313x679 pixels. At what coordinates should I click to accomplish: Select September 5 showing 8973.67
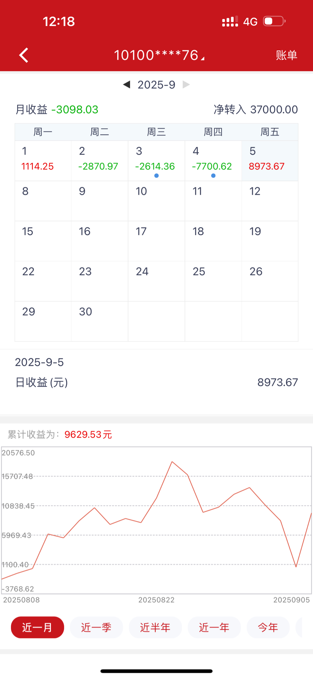(x=270, y=161)
